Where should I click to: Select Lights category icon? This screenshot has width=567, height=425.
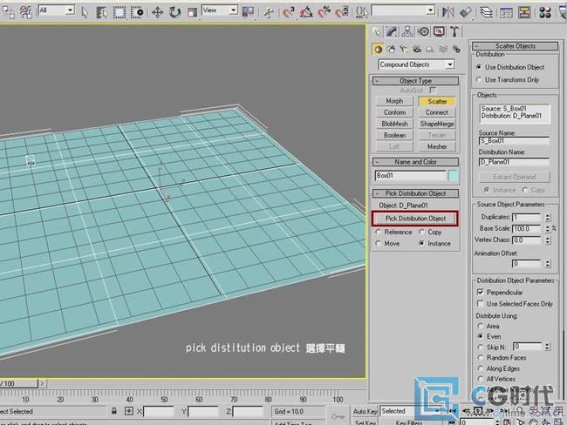coord(404,50)
